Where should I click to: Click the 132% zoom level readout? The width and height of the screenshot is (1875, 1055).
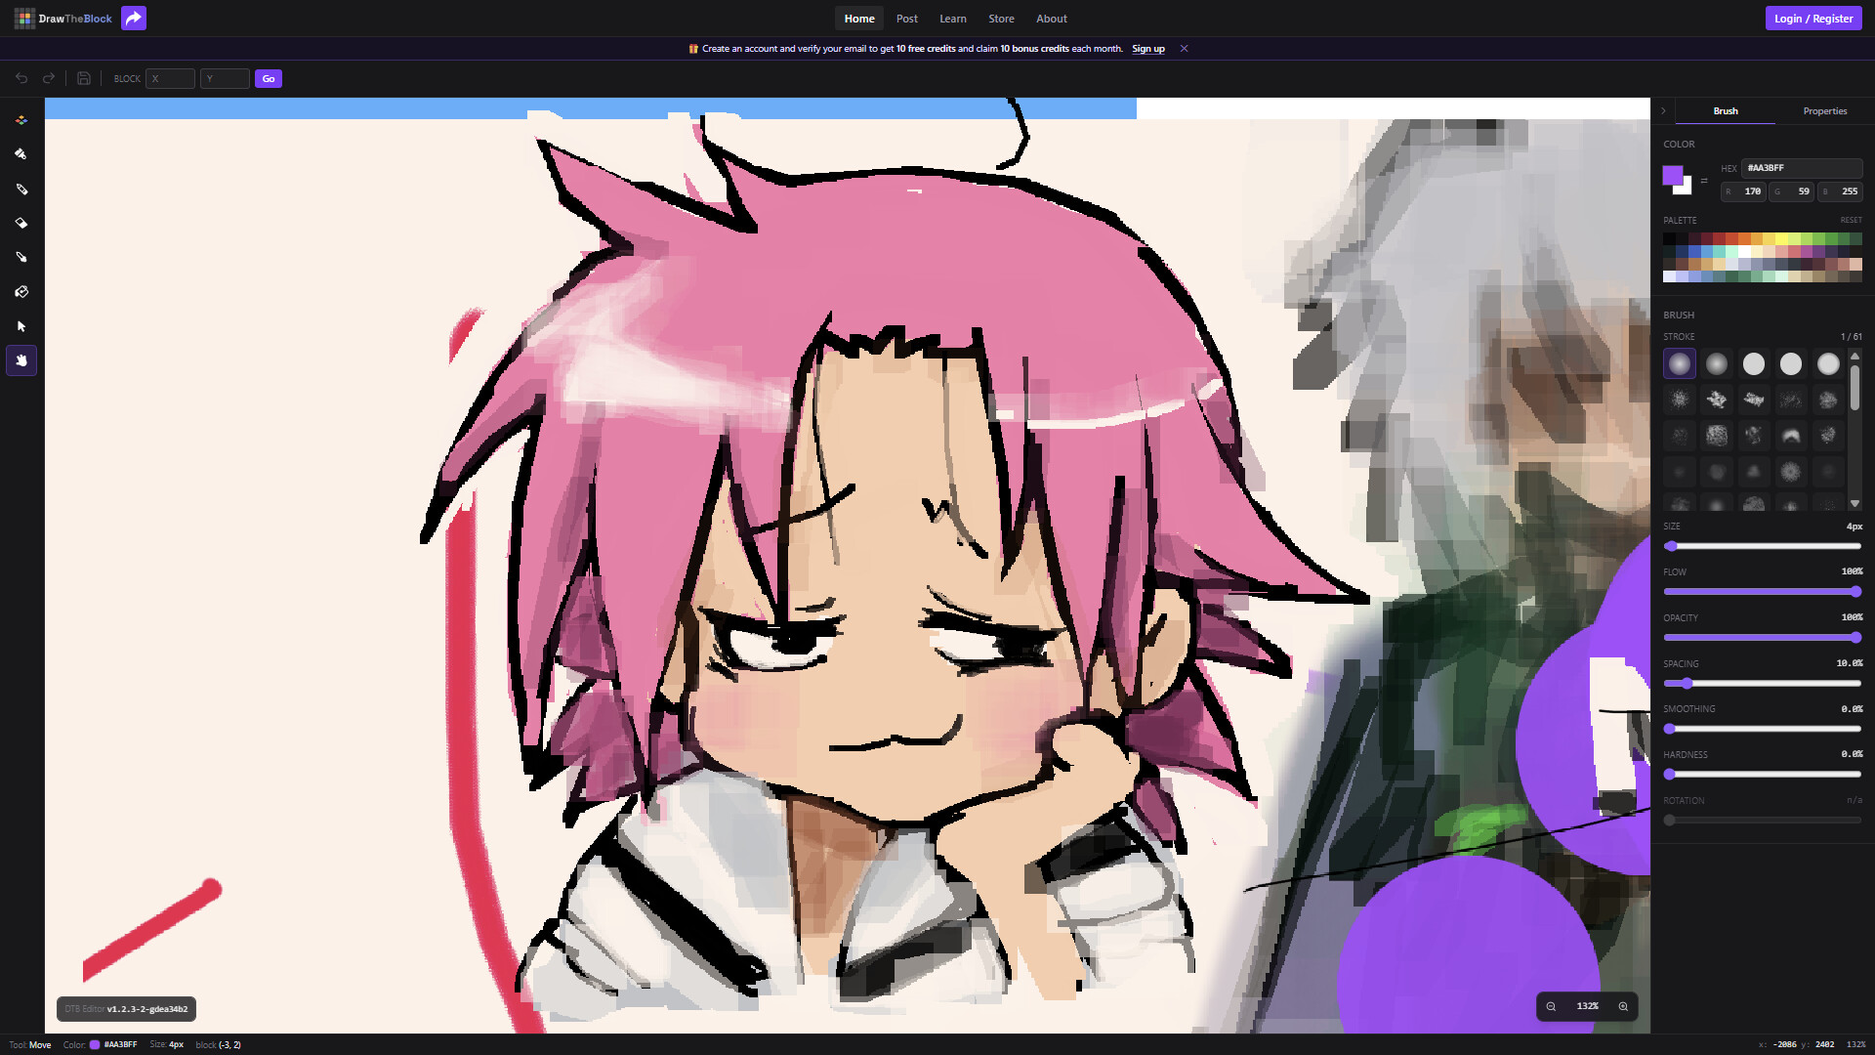pyautogui.click(x=1587, y=1006)
